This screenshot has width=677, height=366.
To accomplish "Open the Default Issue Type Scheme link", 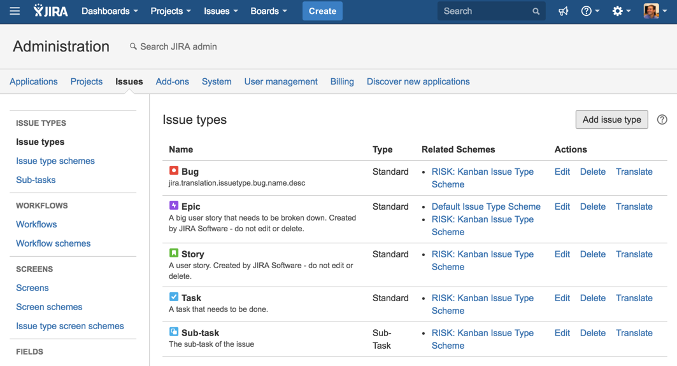I will point(486,207).
